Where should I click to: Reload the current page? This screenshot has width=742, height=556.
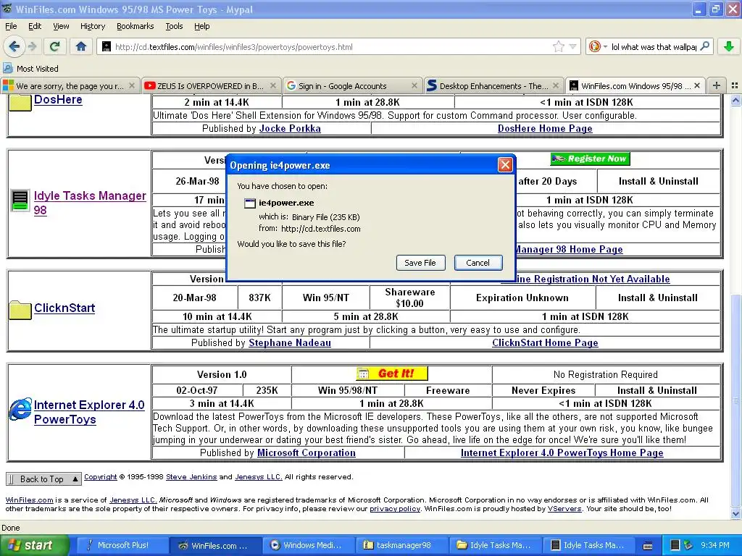[54, 46]
